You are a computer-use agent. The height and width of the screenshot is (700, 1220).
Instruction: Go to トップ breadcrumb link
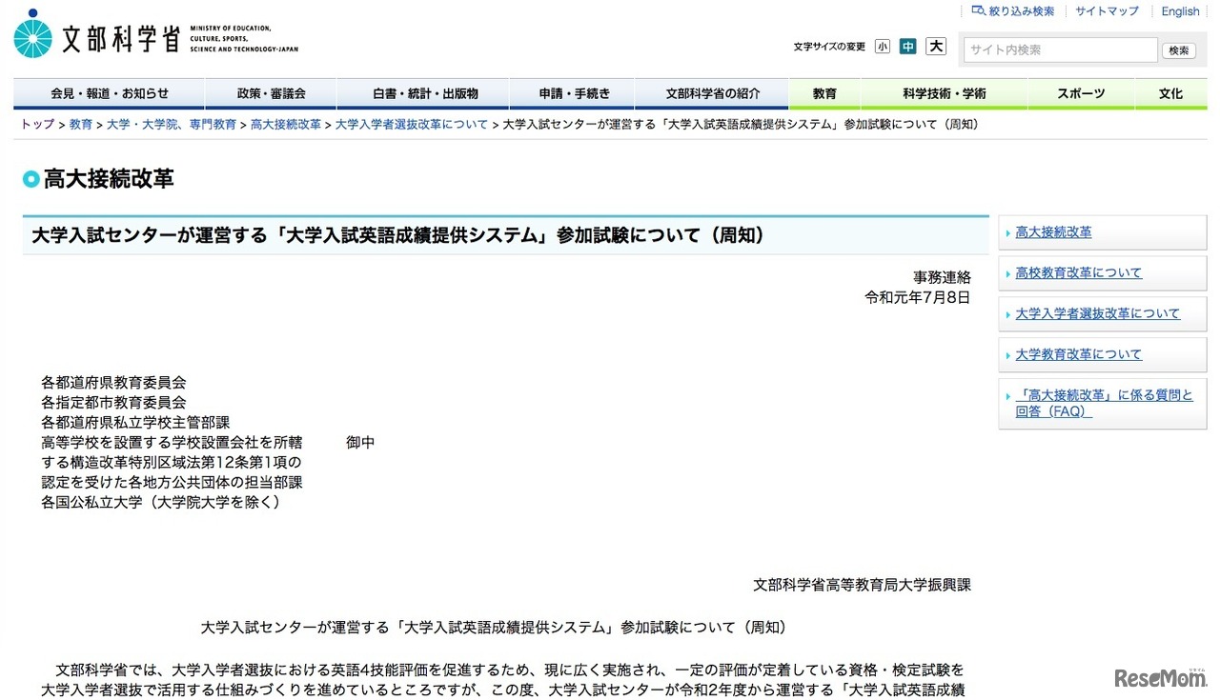36,124
